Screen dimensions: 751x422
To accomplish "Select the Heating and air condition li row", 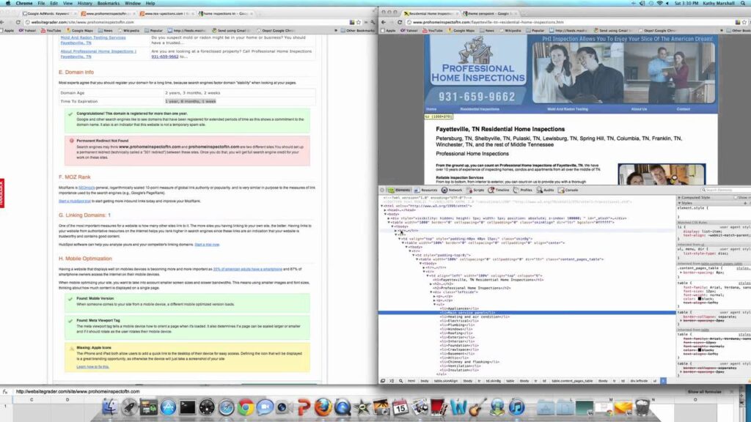I will tap(475, 316).
